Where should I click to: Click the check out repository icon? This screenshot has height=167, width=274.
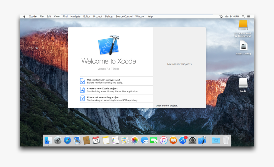click(x=82, y=98)
